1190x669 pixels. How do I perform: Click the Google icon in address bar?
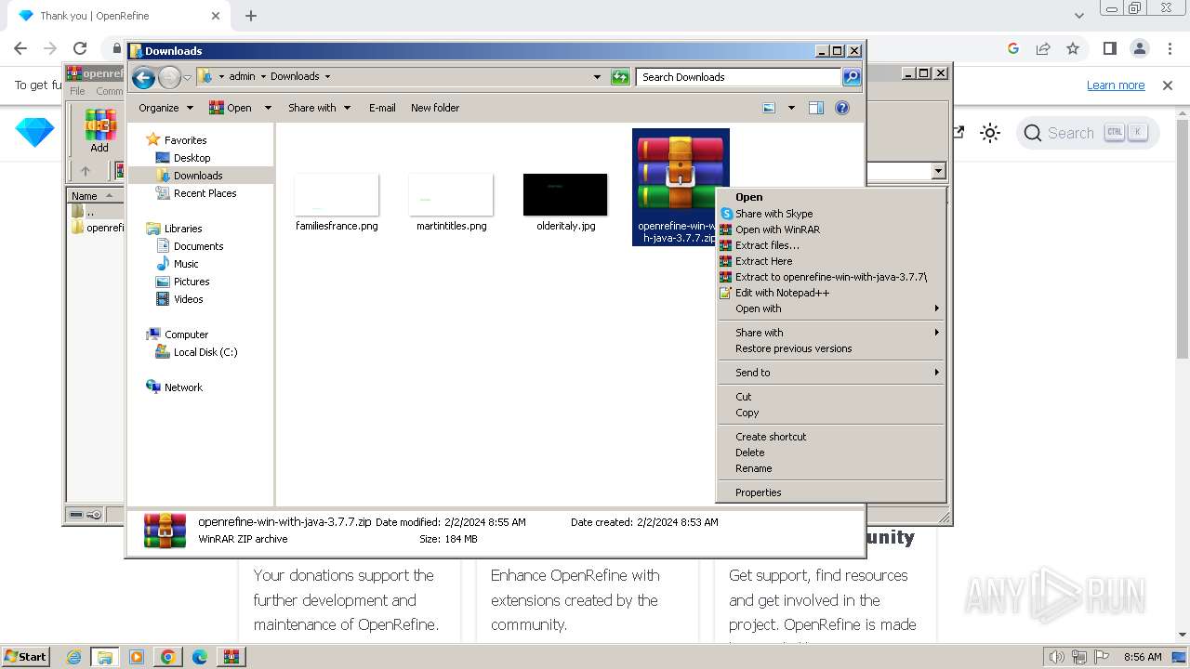(1013, 48)
